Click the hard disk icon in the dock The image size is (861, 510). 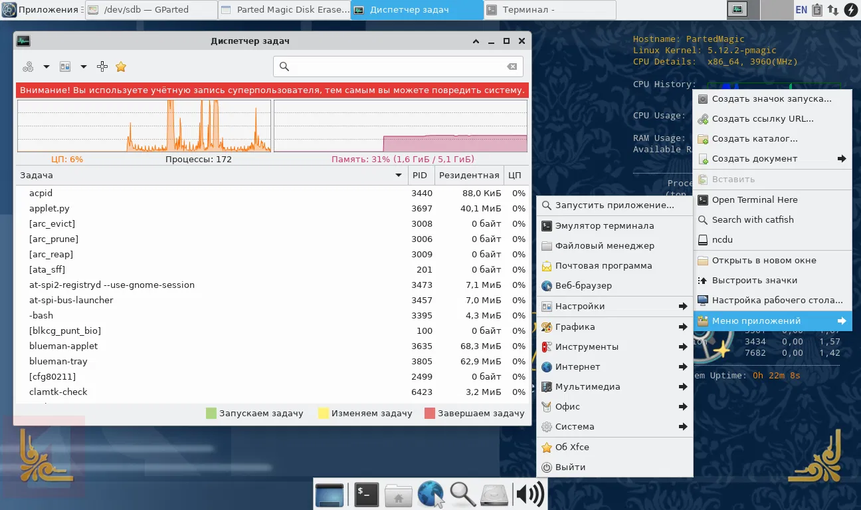pyautogui.click(x=495, y=495)
